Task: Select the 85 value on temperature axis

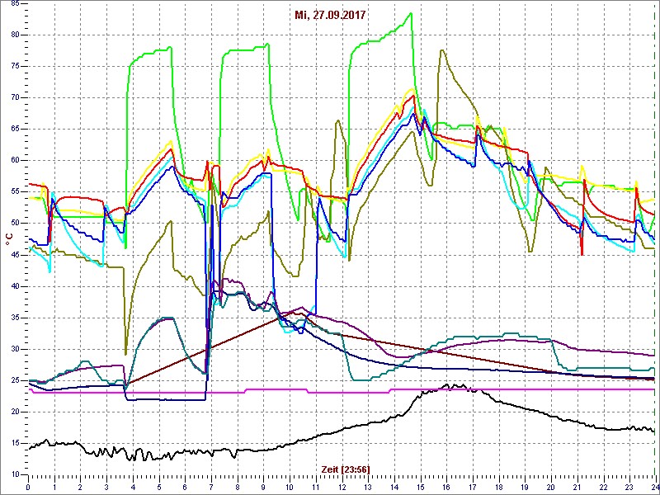Action: click(14, 4)
